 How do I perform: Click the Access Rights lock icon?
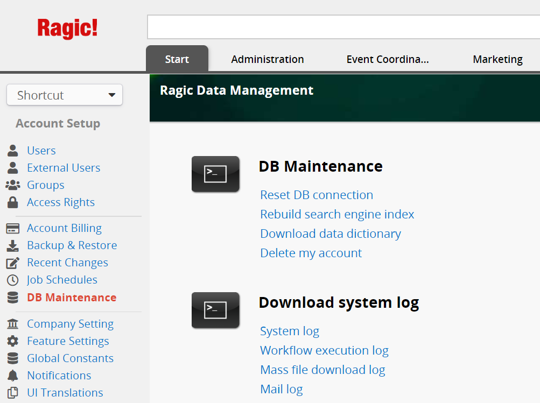[13, 202]
